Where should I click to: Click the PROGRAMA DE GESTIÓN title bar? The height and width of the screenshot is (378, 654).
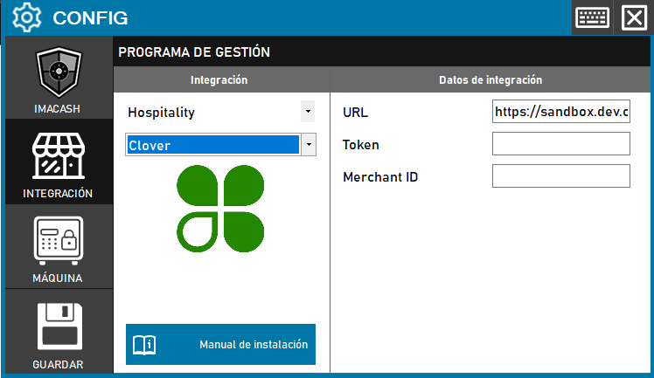pyautogui.click(x=383, y=52)
